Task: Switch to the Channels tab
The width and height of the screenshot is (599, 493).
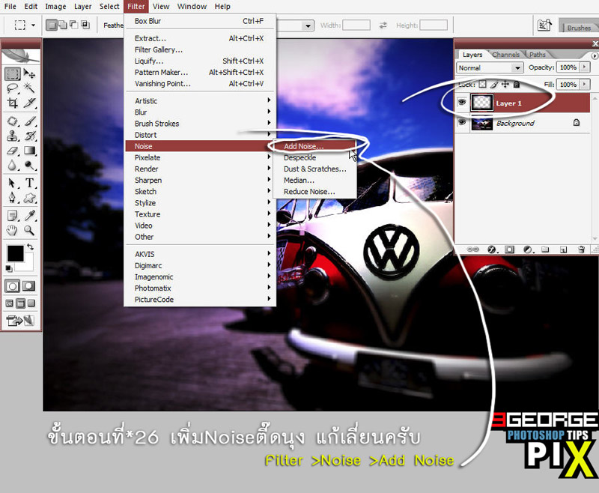Action: pos(505,55)
